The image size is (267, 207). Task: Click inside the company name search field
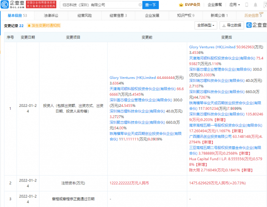click(97, 5)
